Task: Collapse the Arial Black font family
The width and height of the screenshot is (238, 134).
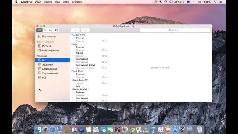Action: (72, 71)
